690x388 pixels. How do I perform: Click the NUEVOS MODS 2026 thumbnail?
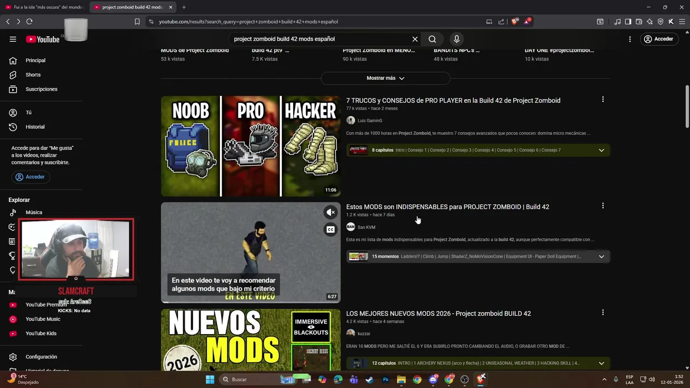[x=251, y=339]
